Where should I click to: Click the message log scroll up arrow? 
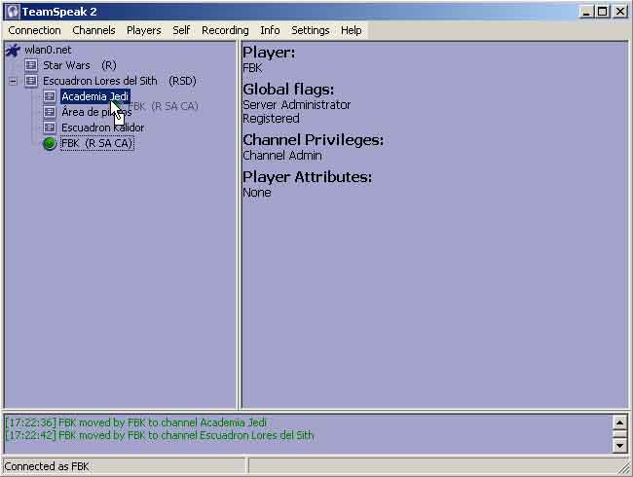[619, 422]
